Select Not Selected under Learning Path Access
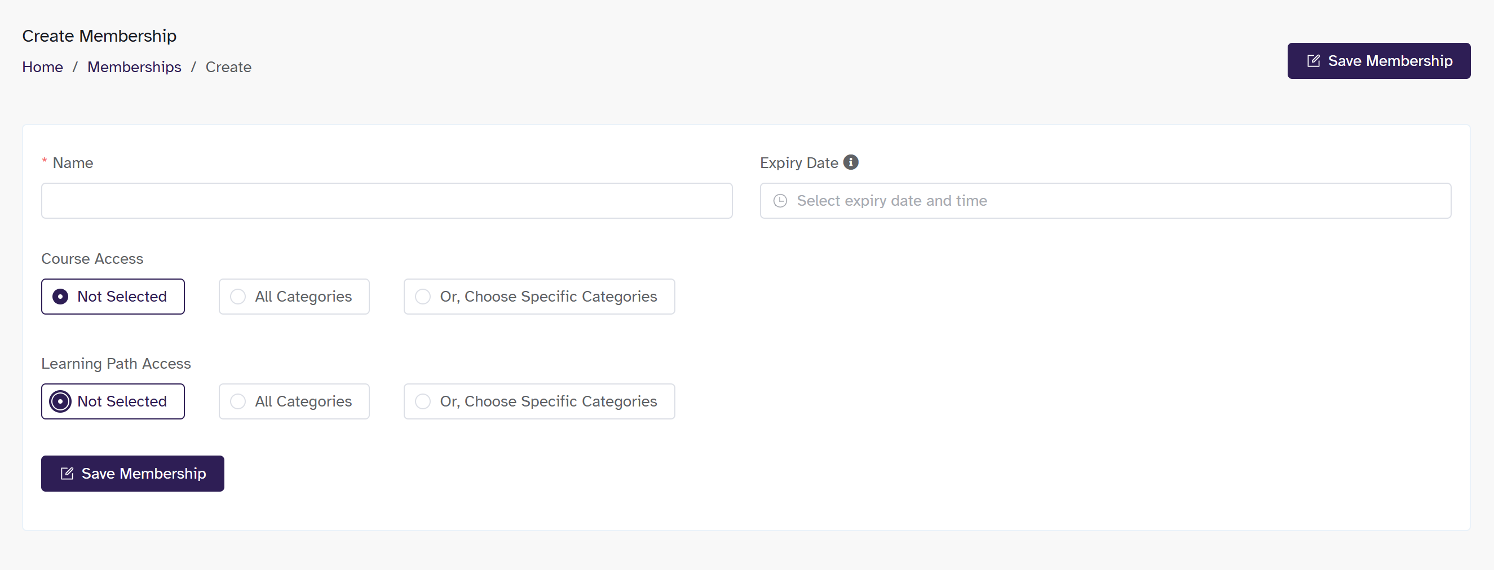 tap(60, 401)
